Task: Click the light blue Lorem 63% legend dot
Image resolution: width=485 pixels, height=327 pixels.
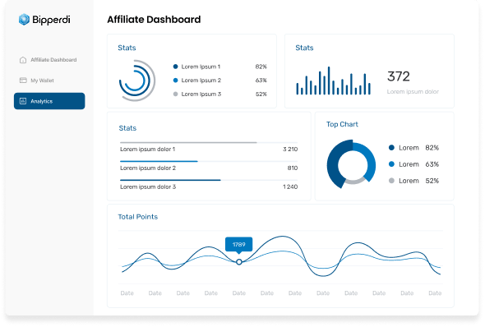Action: pyautogui.click(x=391, y=164)
